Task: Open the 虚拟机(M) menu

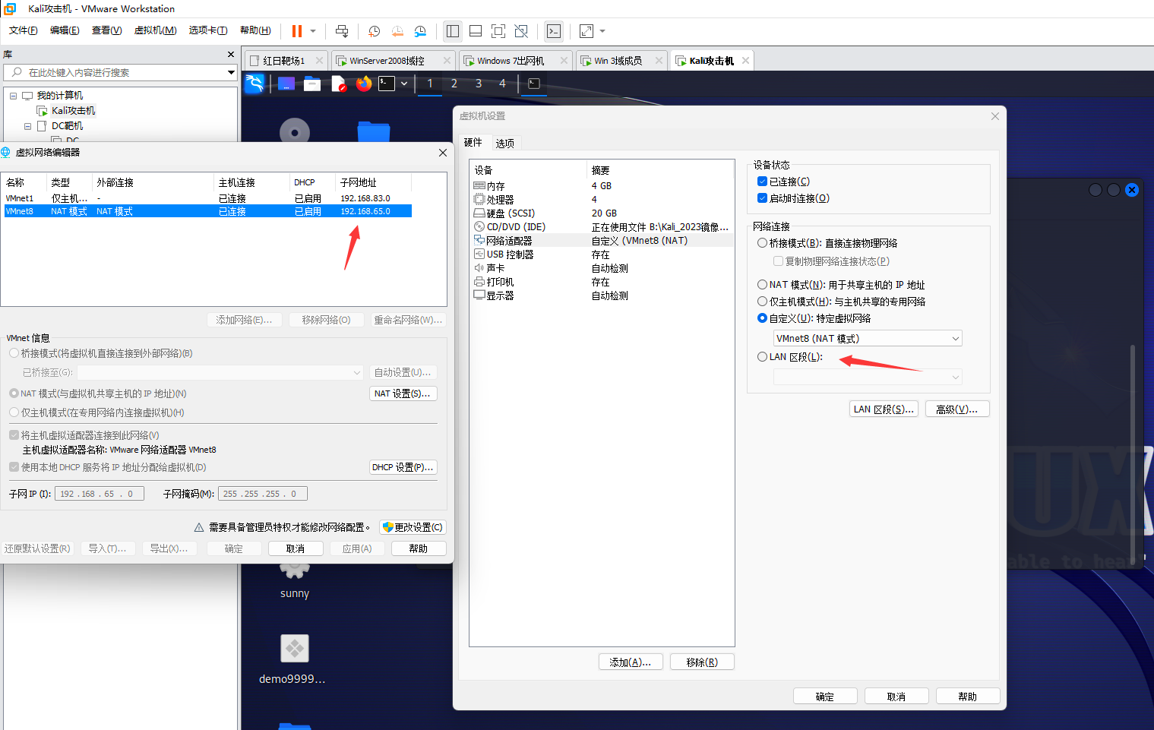Action: pyautogui.click(x=155, y=30)
